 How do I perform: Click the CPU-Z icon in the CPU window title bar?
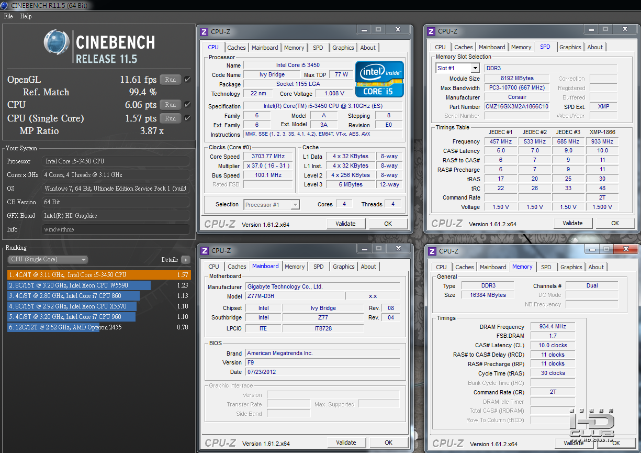point(204,32)
